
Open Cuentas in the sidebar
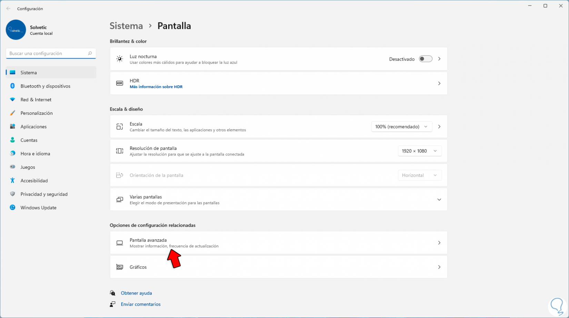[x=29, y=140]
